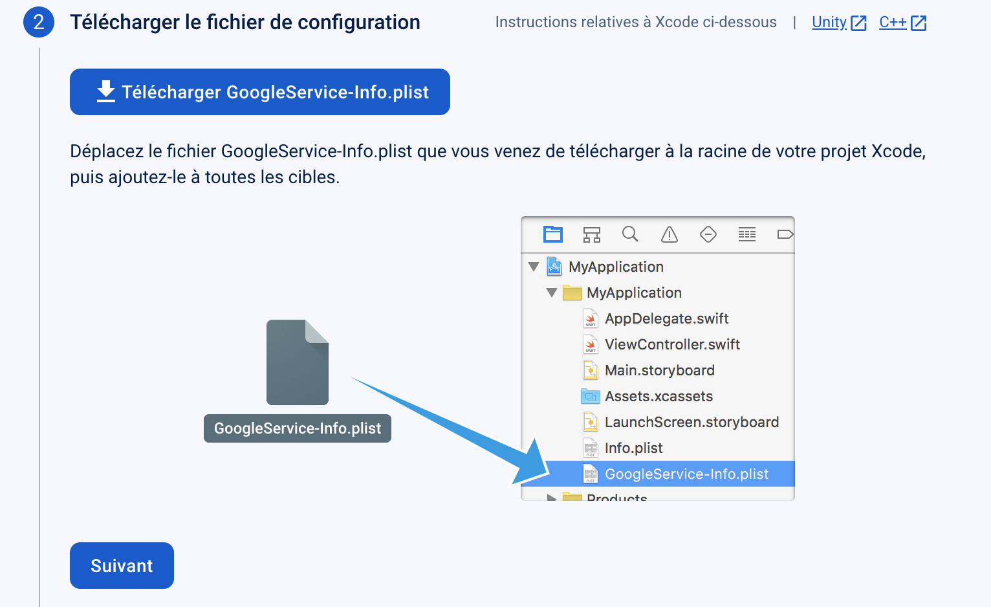The height and width of the screenshot is (607, 991).
Task: Click the Suivant button
Action: click(122, 566)
